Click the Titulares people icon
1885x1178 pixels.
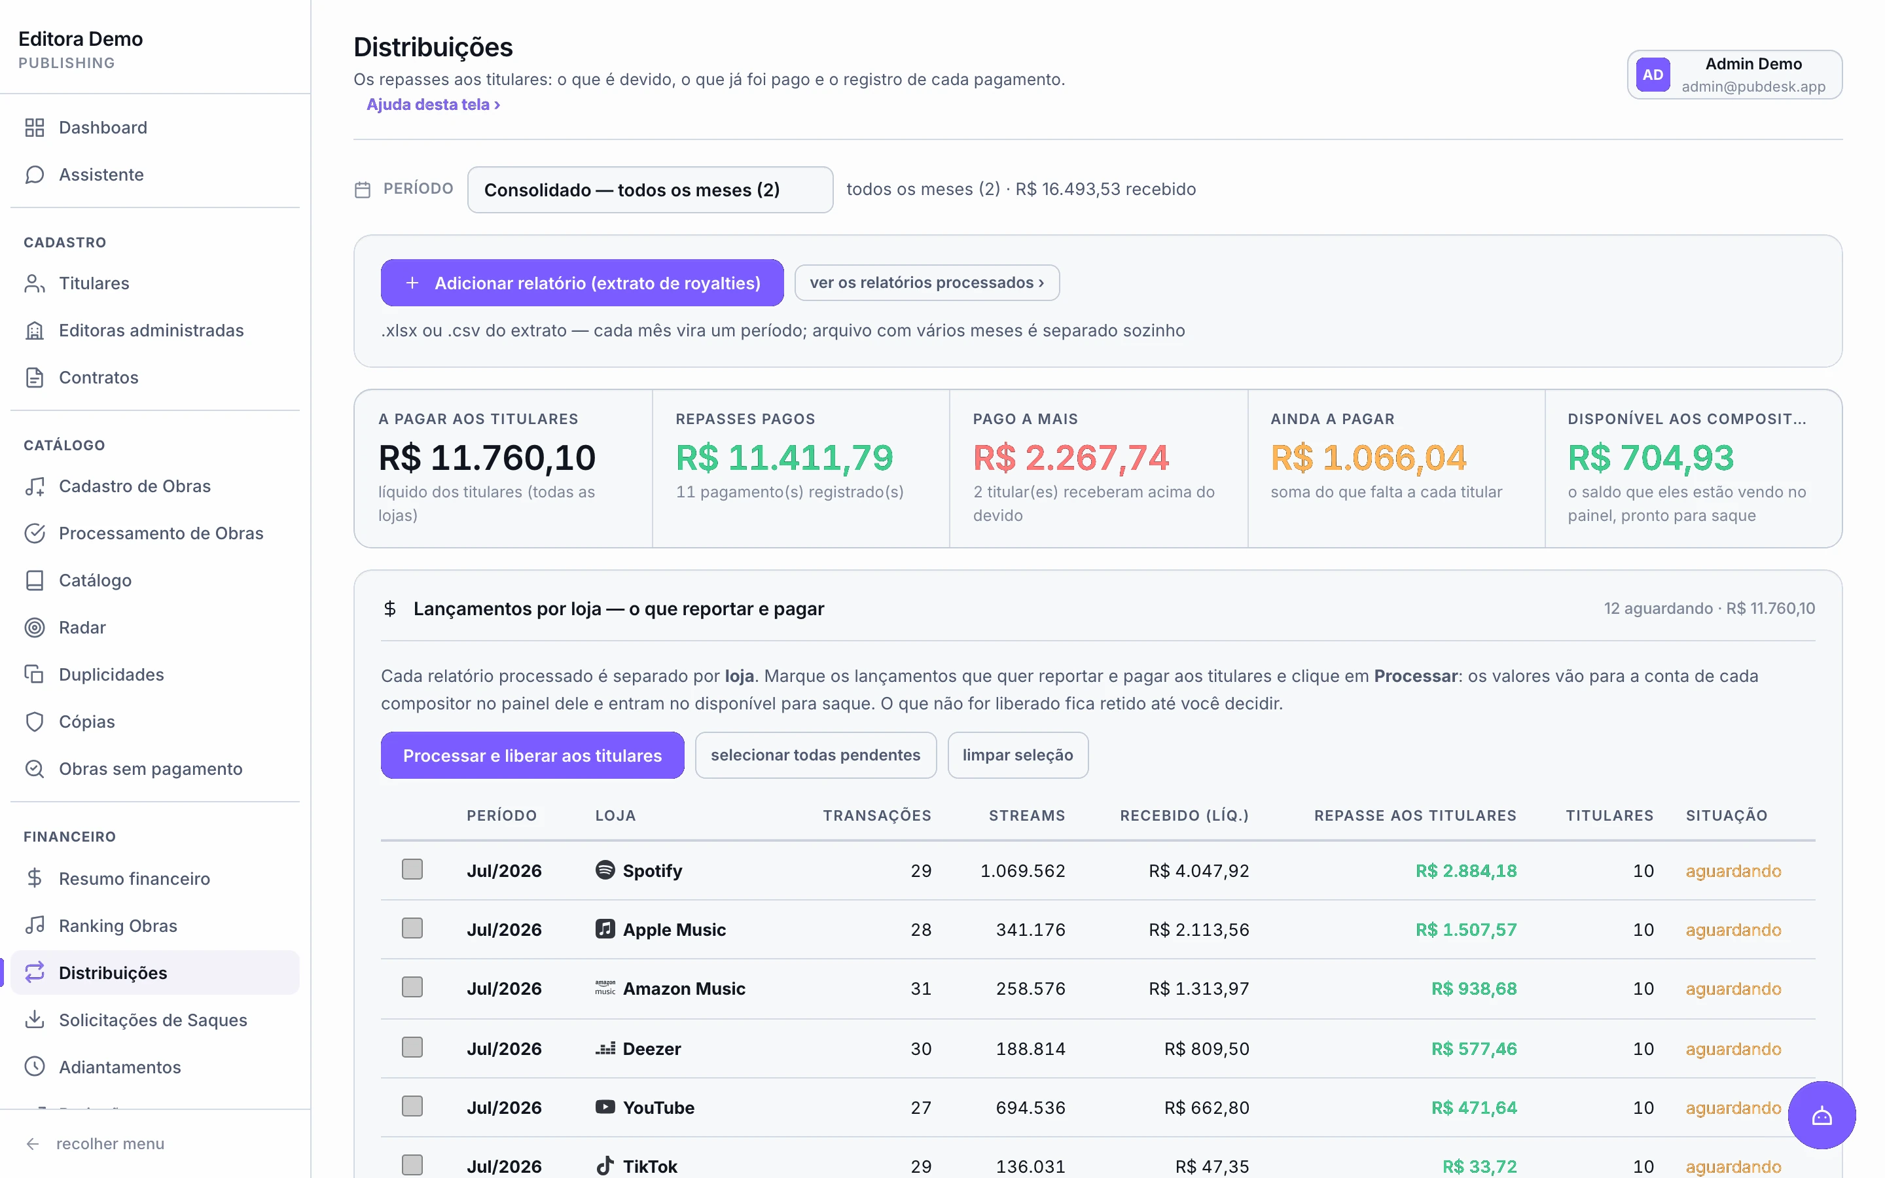coord(34,283)
